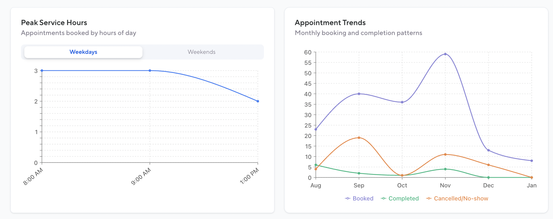Switch to the Weekends tab
Viewport: 553px width, 219px height.
point(201,52)
